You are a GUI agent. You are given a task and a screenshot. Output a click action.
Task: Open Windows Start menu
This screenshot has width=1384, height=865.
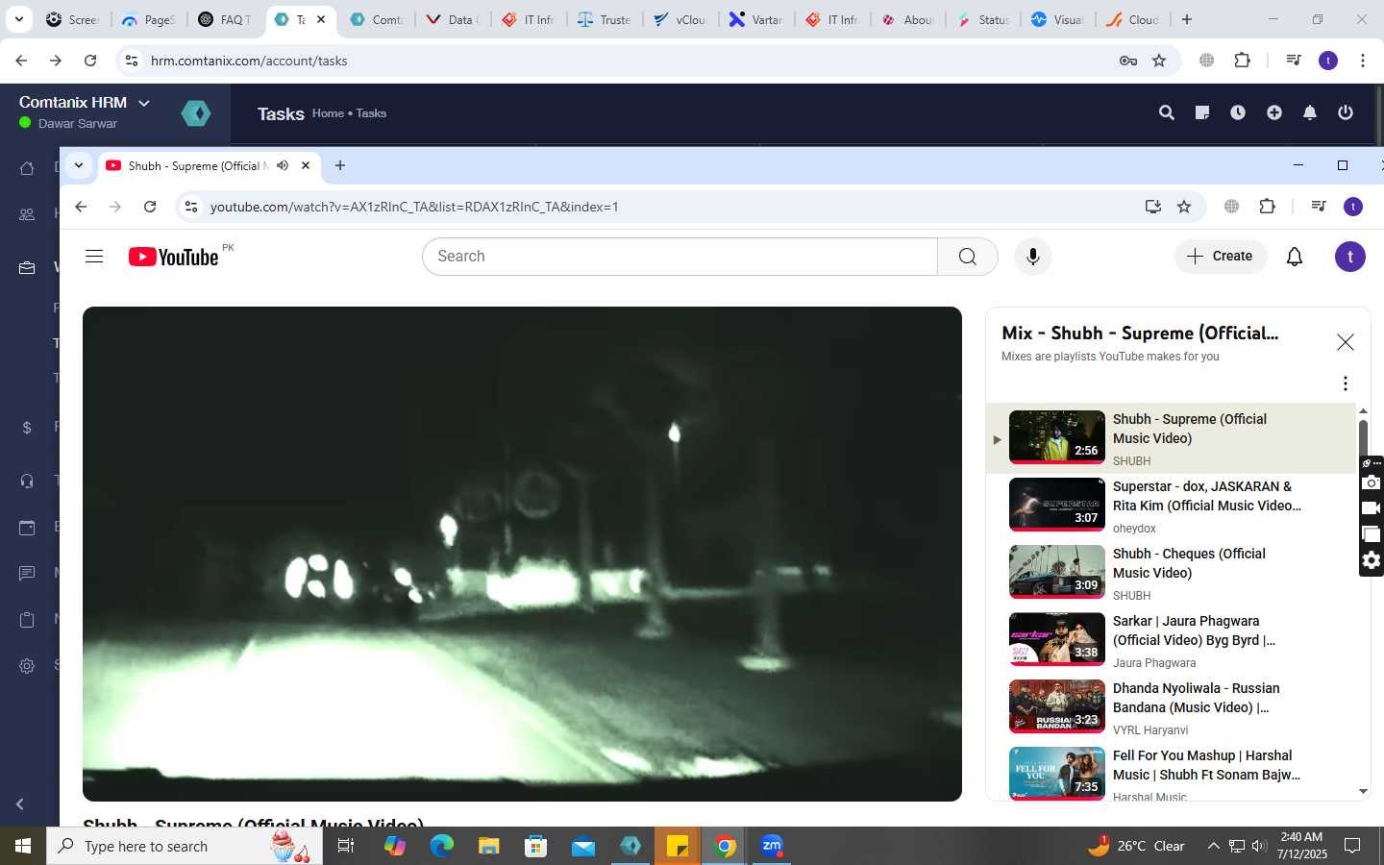coord(23,846)
